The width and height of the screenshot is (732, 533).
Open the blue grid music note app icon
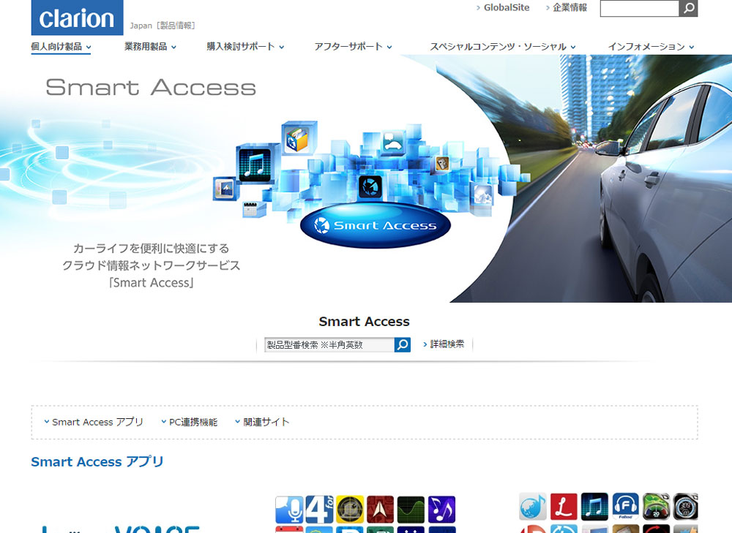pos(594,507)
